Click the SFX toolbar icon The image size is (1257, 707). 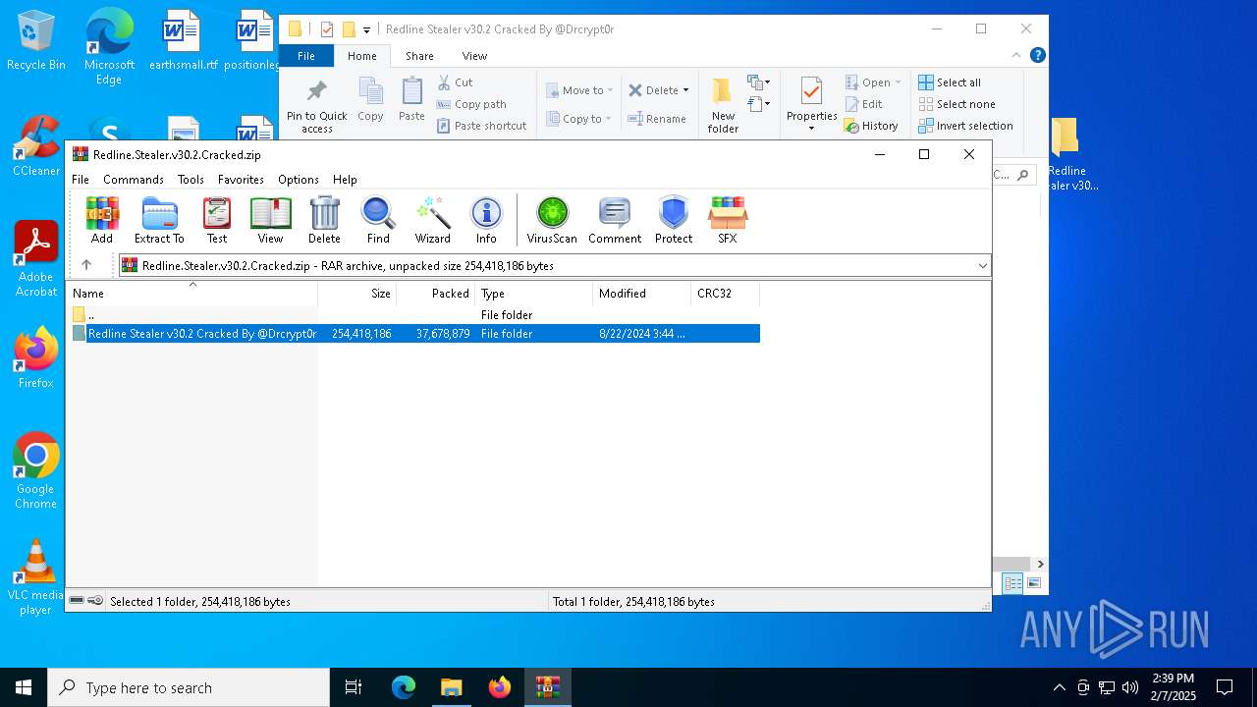pyautogui.click(x=728, y=220)
